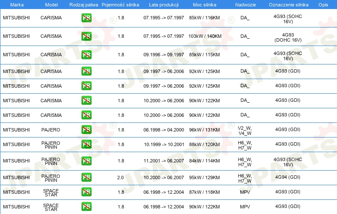Select the Rodzaj paliwa column header

pos(84,4)
